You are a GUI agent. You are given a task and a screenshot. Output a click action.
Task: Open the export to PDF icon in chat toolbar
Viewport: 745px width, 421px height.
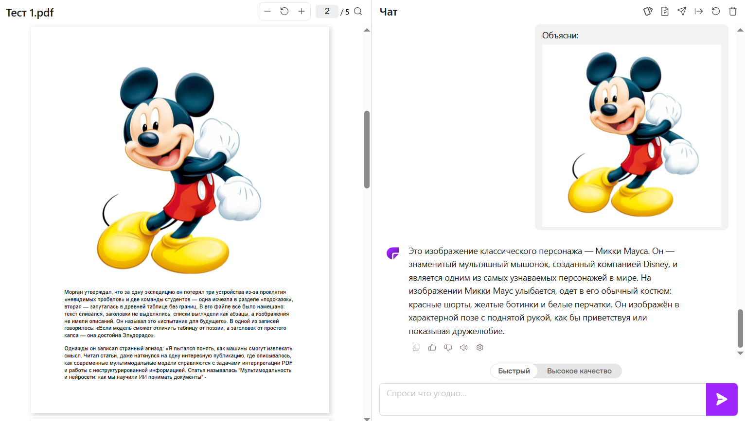pyautogui.click(x=664, y=11)
